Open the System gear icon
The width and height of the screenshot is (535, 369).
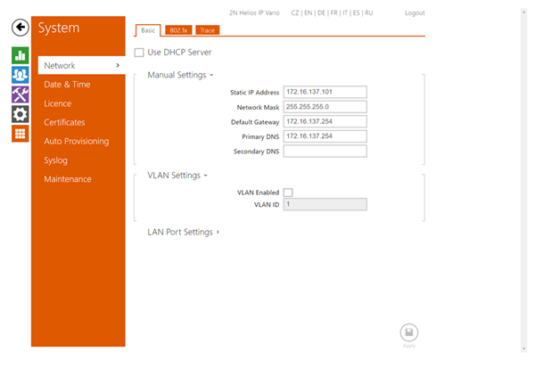coord(20,114)
